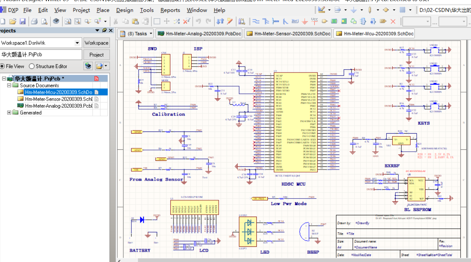471x262 pixels.
Task: Click the Project button
Action: 97,55
